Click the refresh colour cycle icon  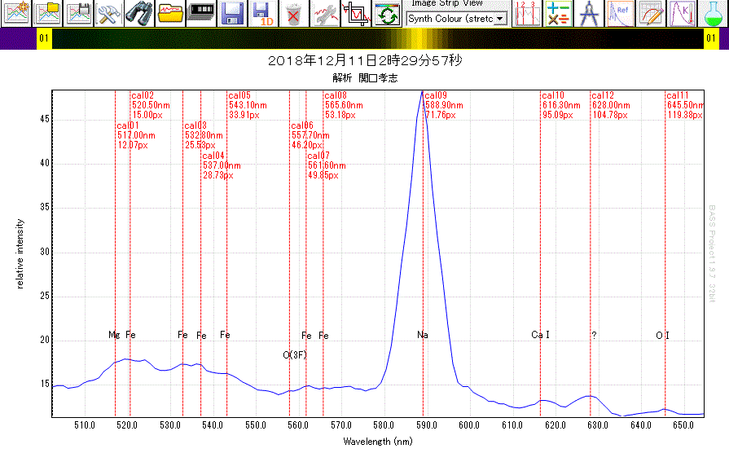point(387,13)
